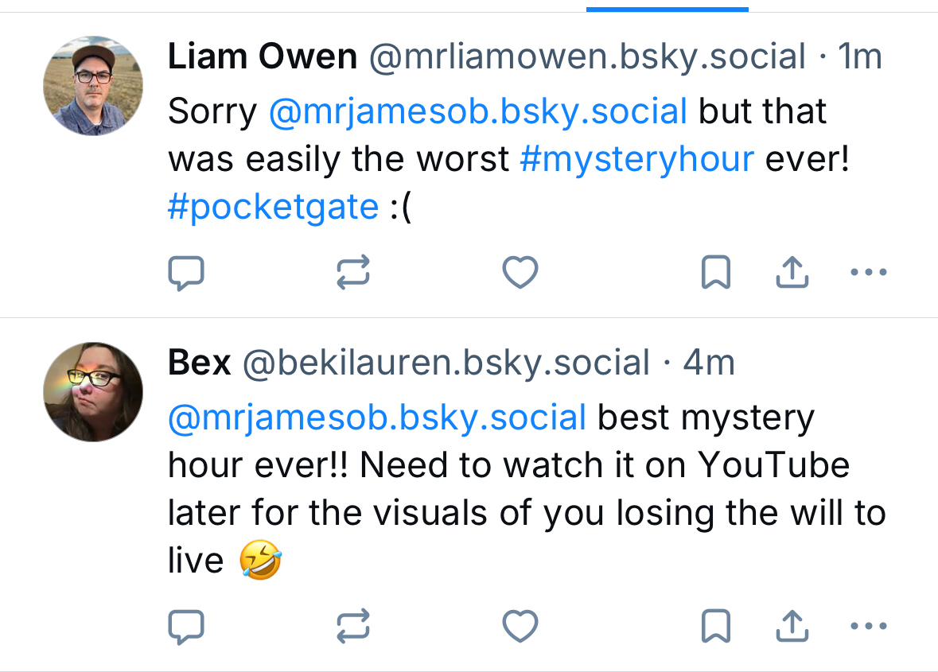Share Liam Owen's post
The width and height of the screenshot is (938, 672).
tap(792, 274)
